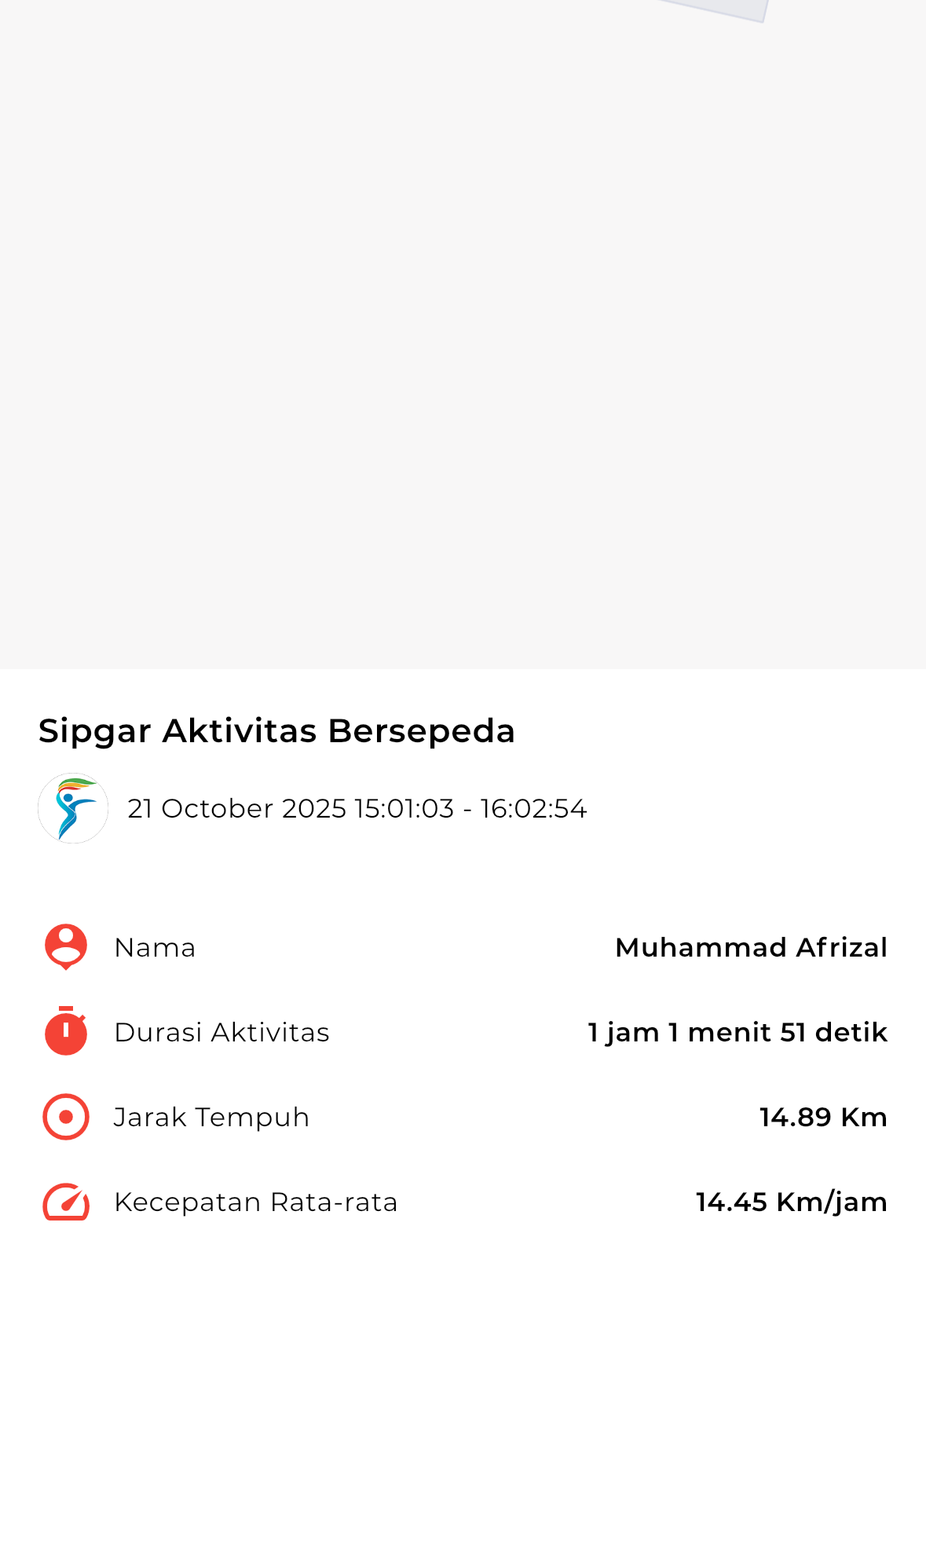Tap the end time 16:02:54
Screen dimensions: 926x1548
[533, 808]
